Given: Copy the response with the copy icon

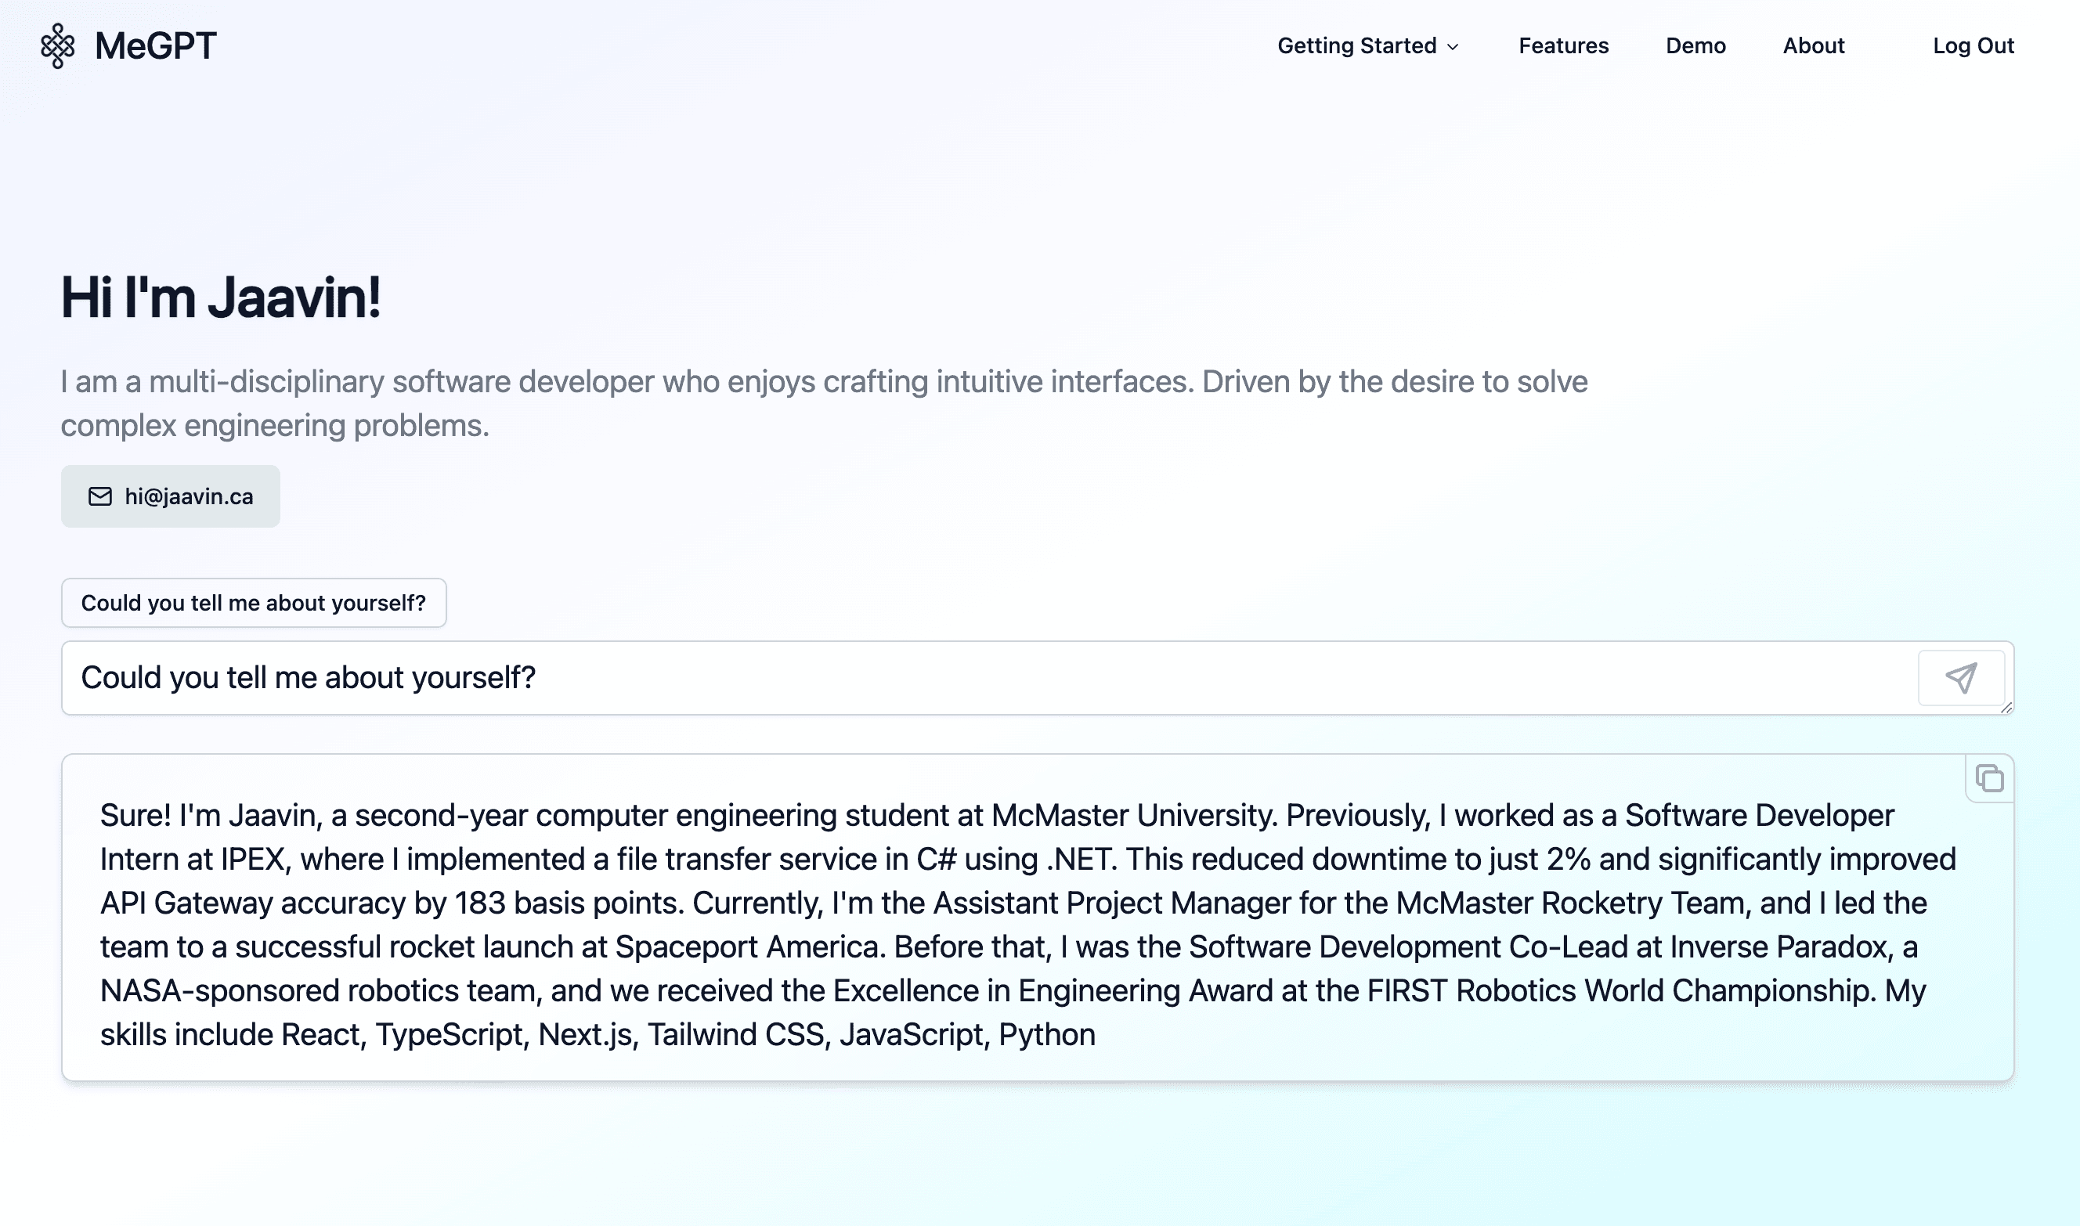Looking at the screenshot, I should pos(1989,778).
